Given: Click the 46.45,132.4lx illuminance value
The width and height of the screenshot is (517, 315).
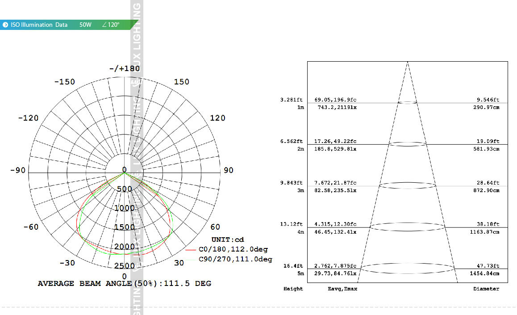Looking at the screenshot, I should tap(335, 232).
